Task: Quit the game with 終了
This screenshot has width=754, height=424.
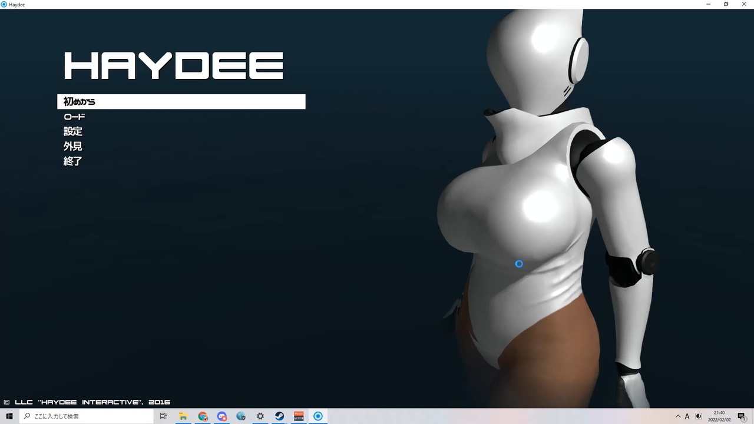Action: click(x=73, y=161)
